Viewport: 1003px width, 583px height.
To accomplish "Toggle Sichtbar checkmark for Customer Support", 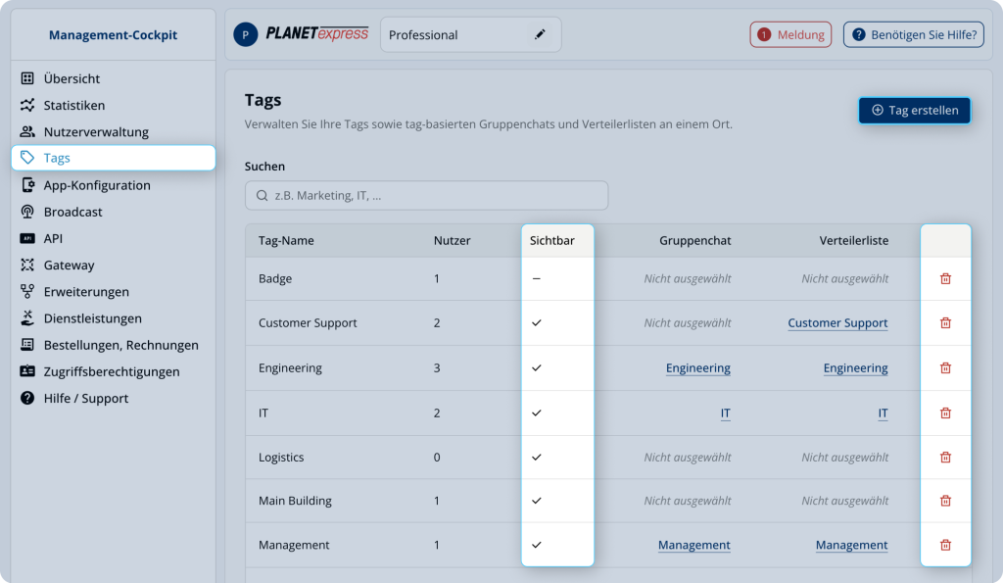I will pos(537,322).
